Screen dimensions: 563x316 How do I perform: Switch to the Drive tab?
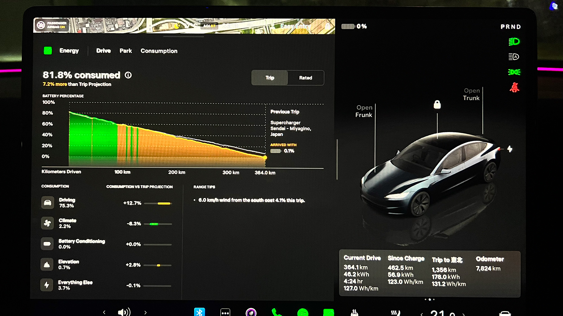click(103, 51)
